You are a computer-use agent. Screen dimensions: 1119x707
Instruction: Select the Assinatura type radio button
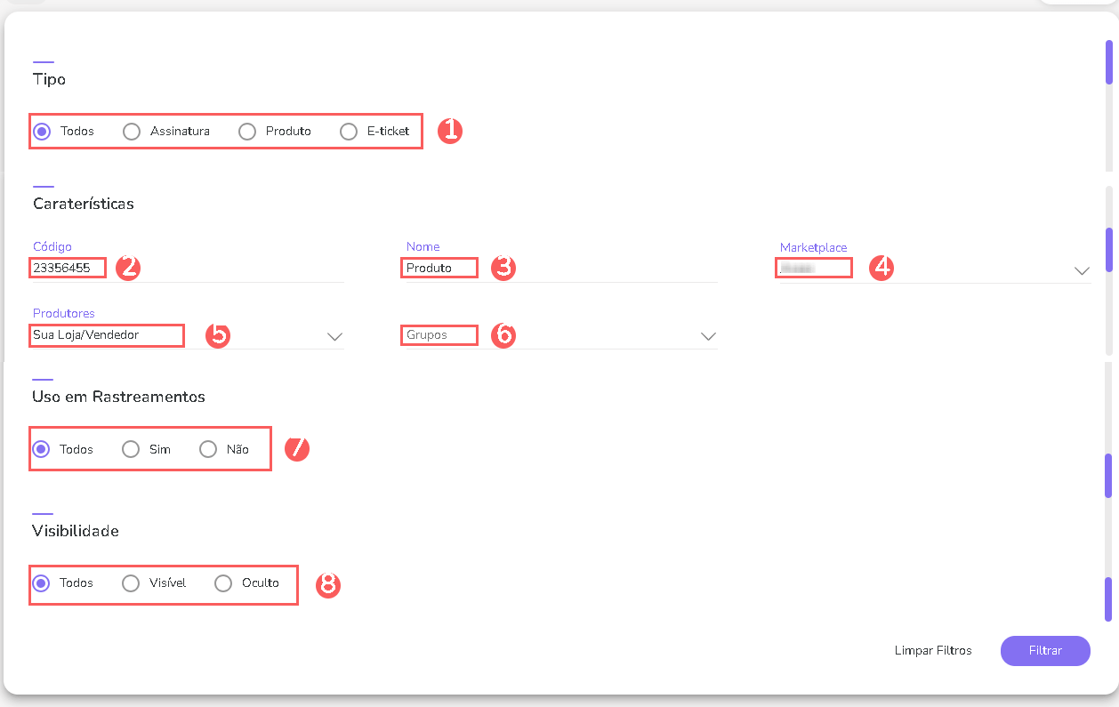[132, 132]
